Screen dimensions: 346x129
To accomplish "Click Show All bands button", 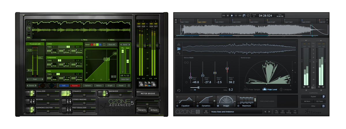I will coord(112,45).
